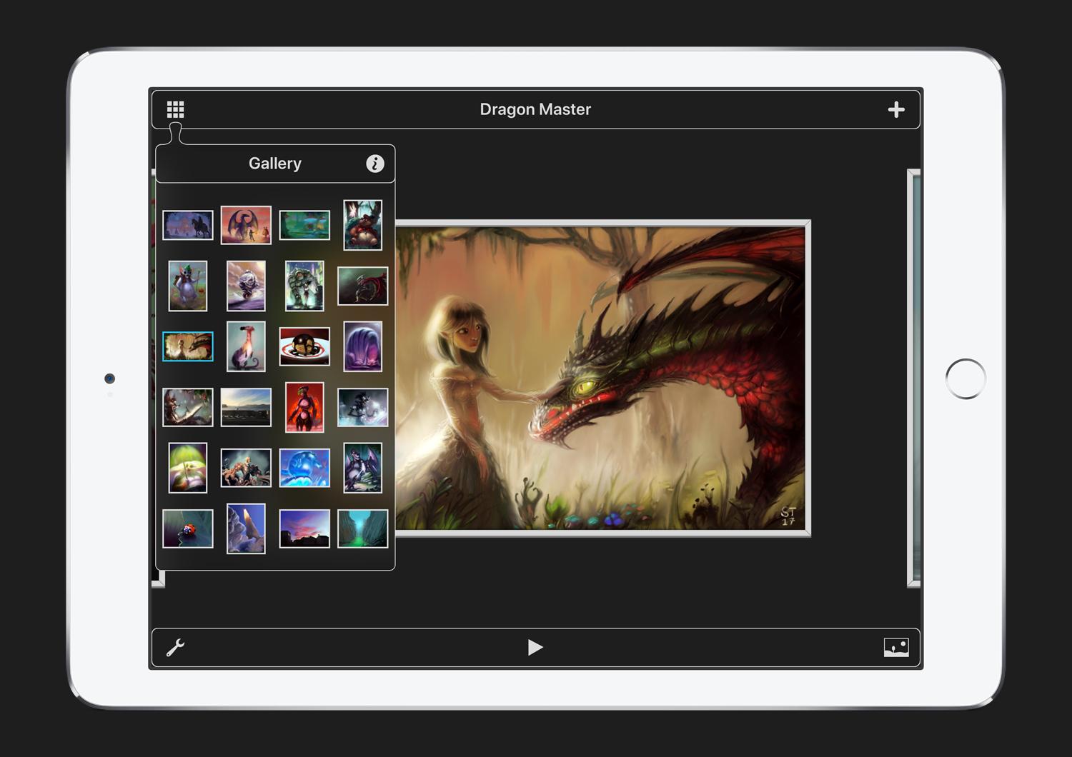Select the robot mech thumbnail
This screenshot has width=1072, height=757.
tap(304, 286)
